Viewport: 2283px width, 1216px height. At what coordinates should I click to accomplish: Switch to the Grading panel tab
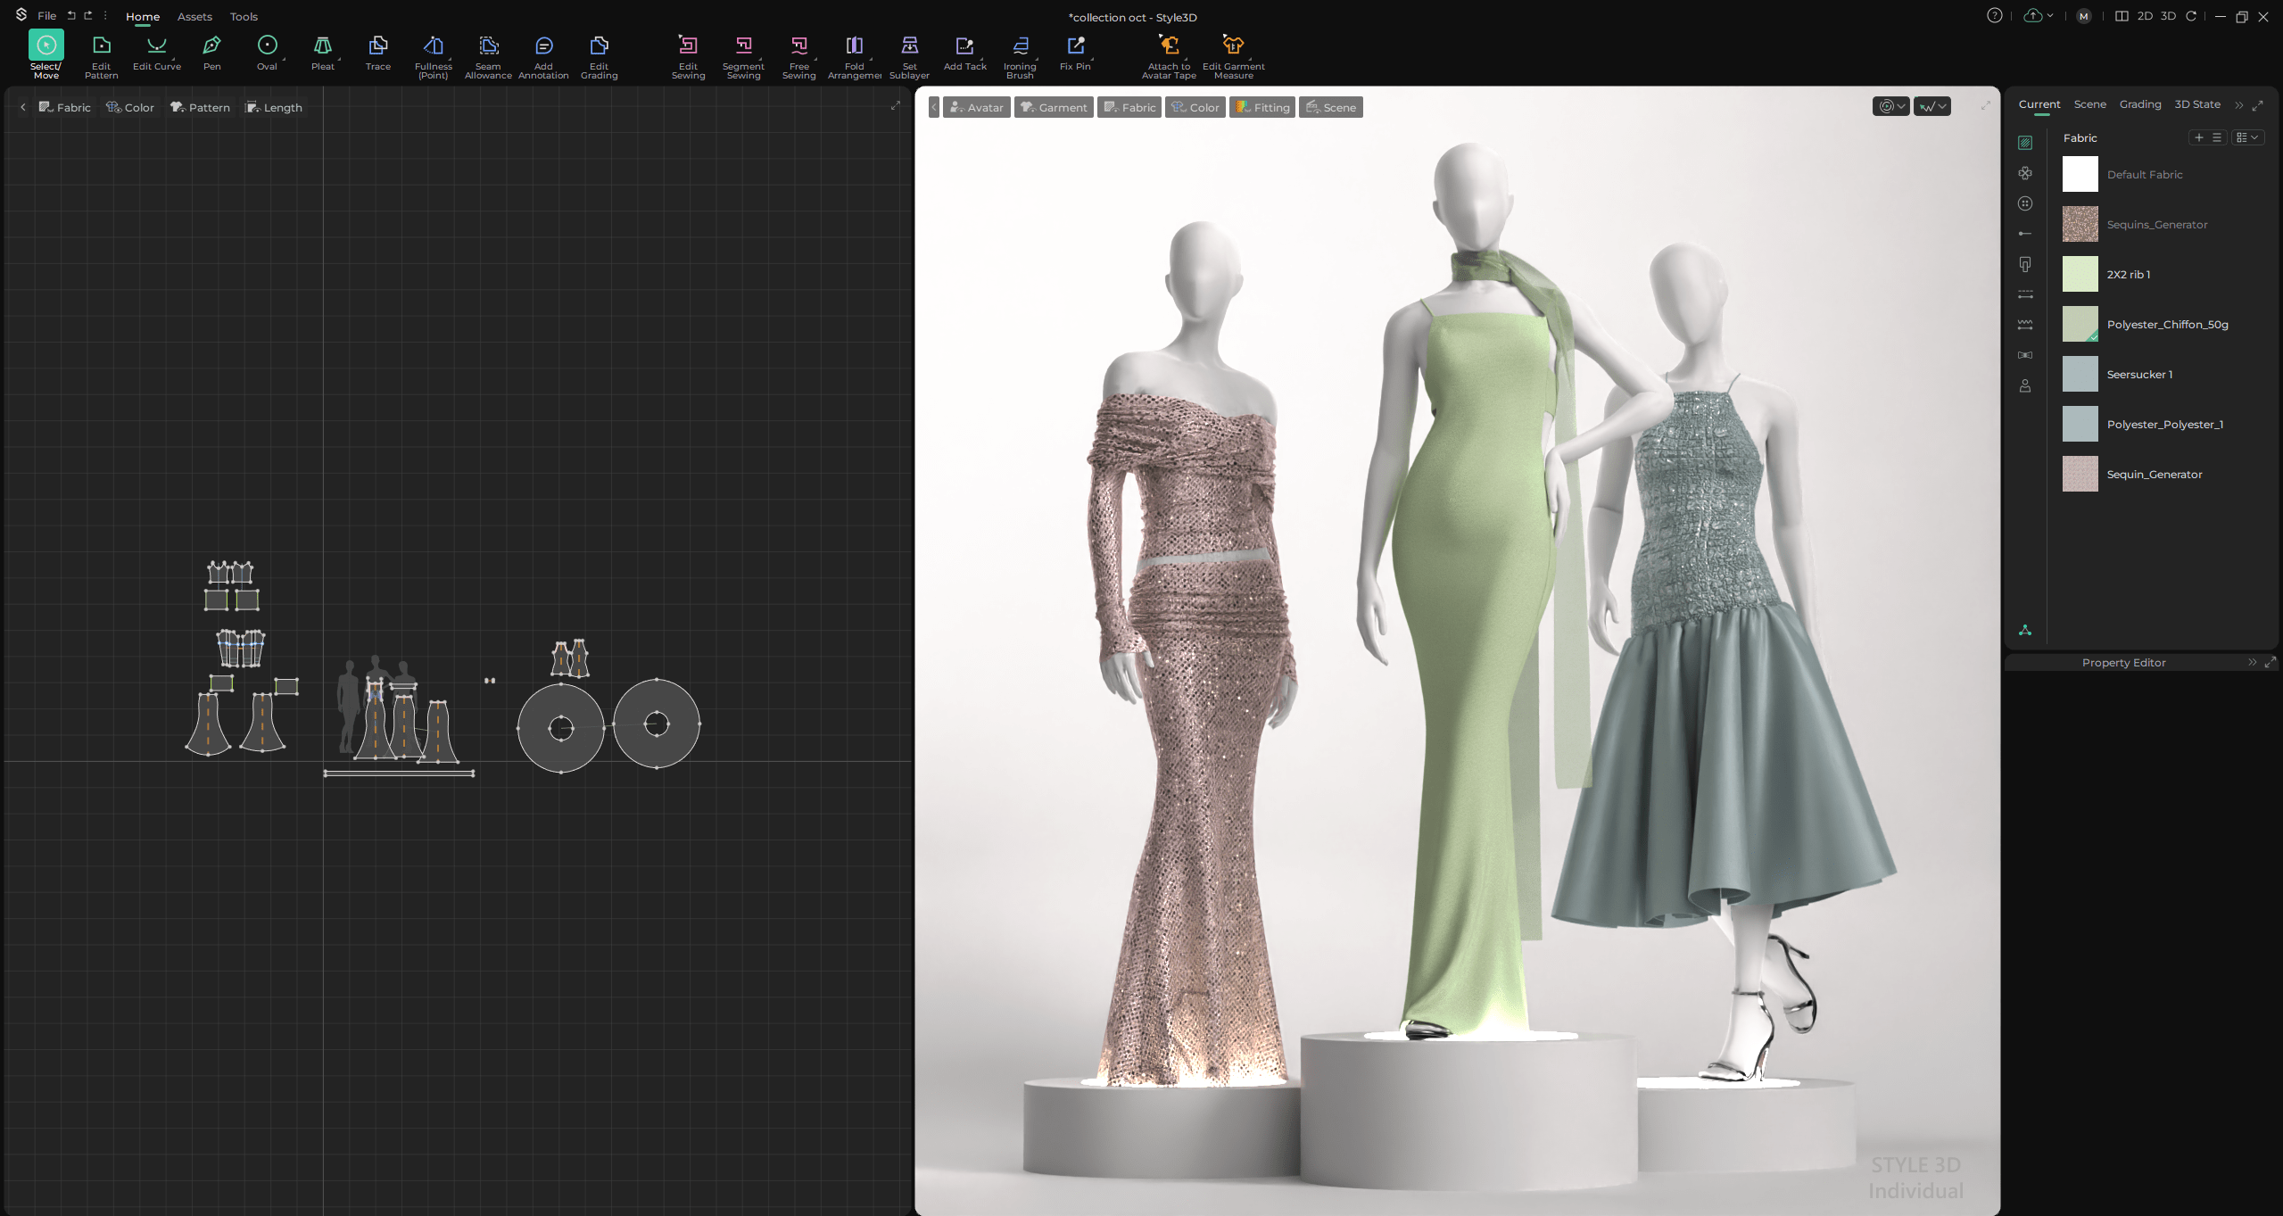[x=2139, y=104]
